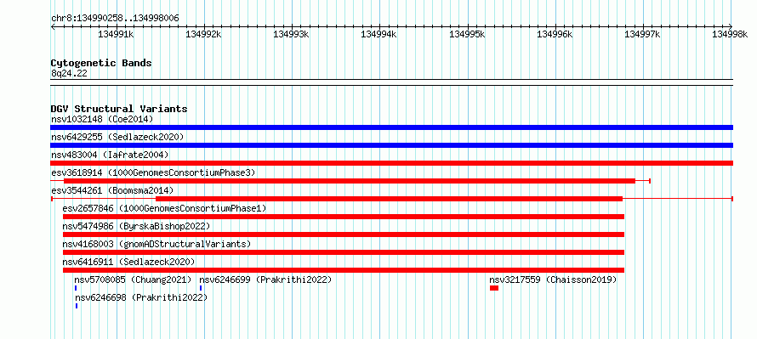757x339 pixels.
Task: Click the 134992k ruler tick label
Action: (204, 34)
